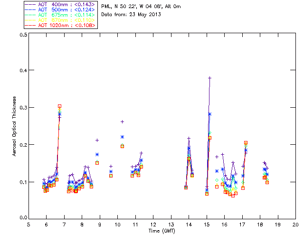Click the x-axis label 5
Viewport: 304px width, 243px height.
pos(28,224)
